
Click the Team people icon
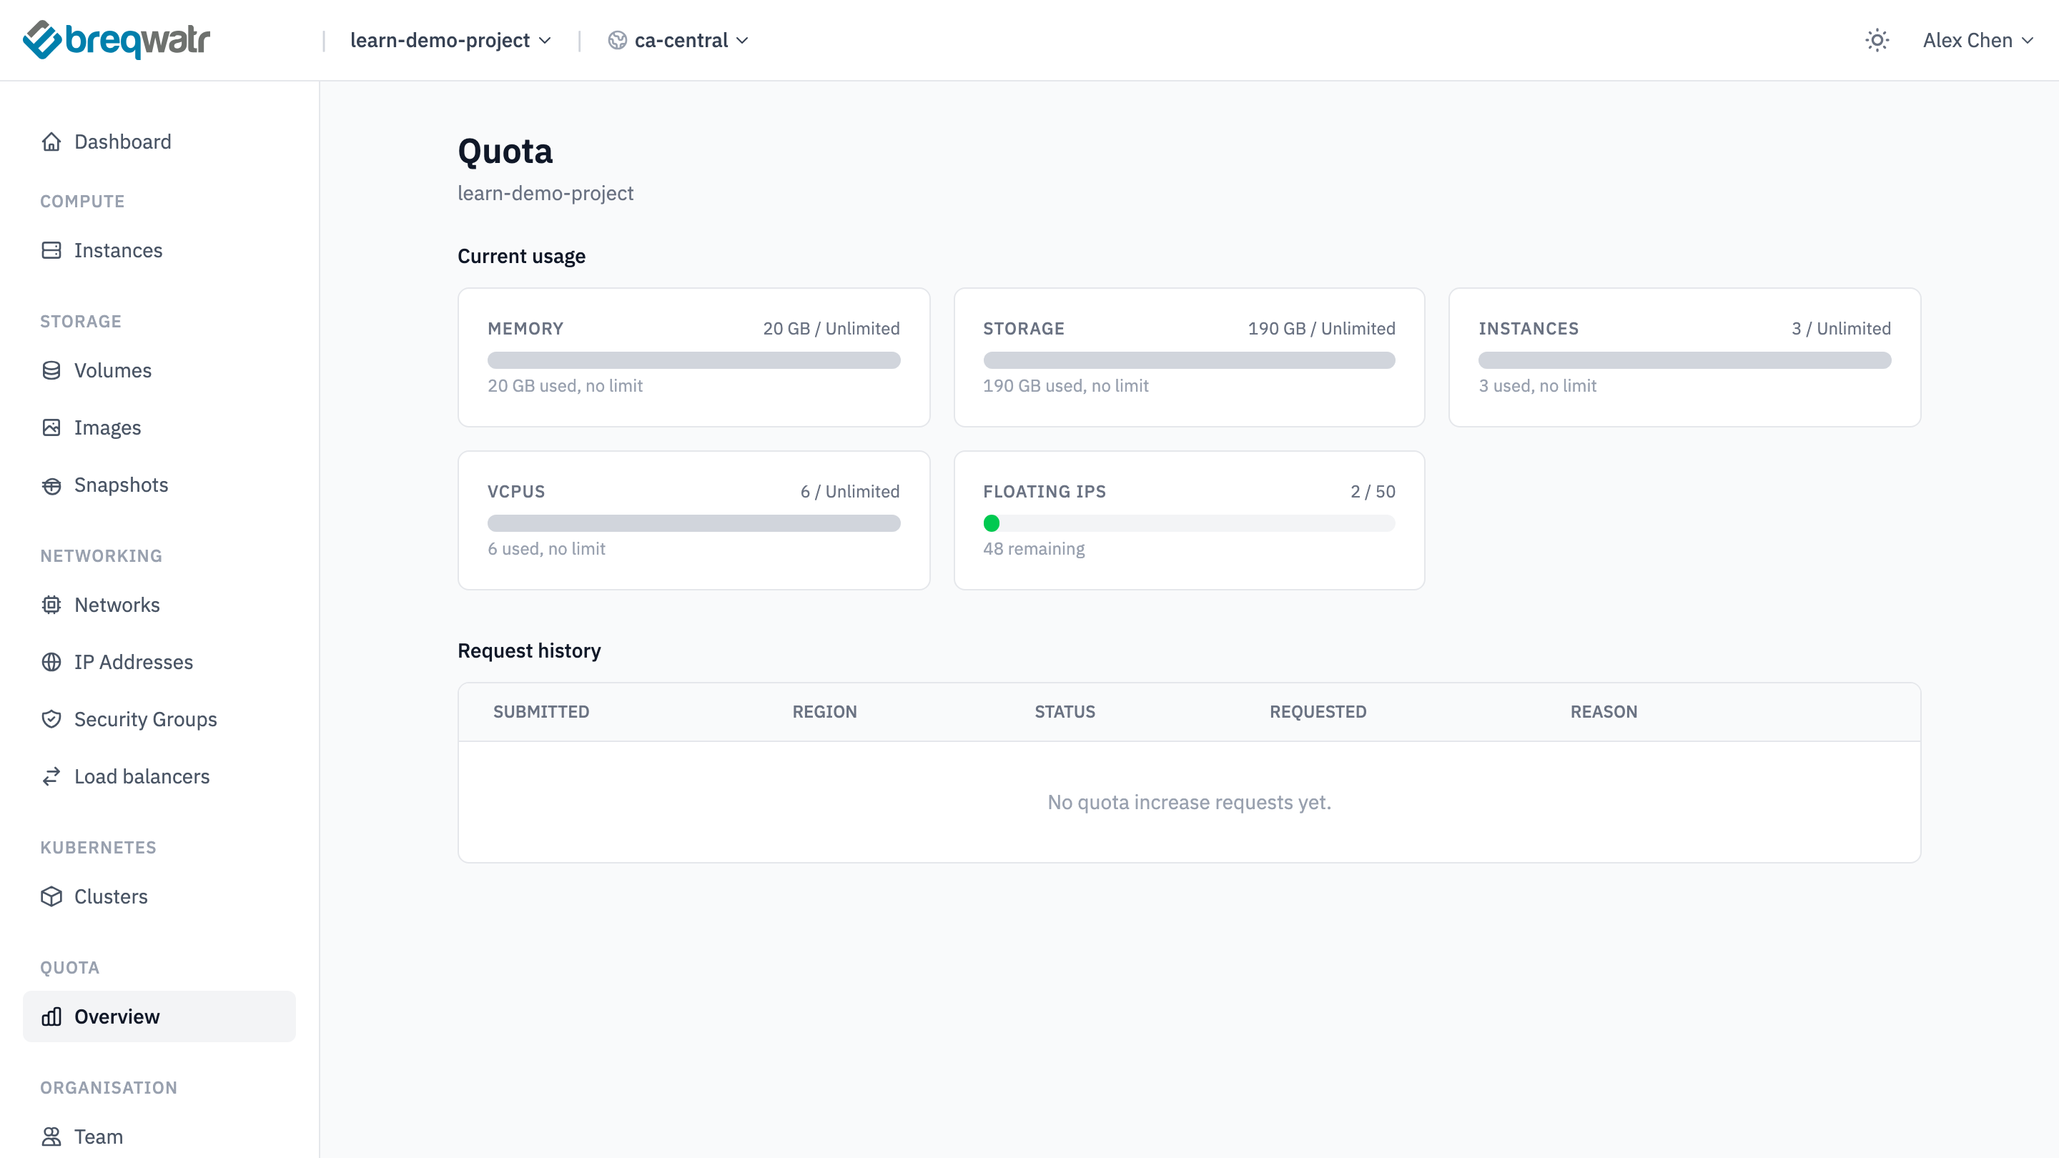pos(51,1137)
